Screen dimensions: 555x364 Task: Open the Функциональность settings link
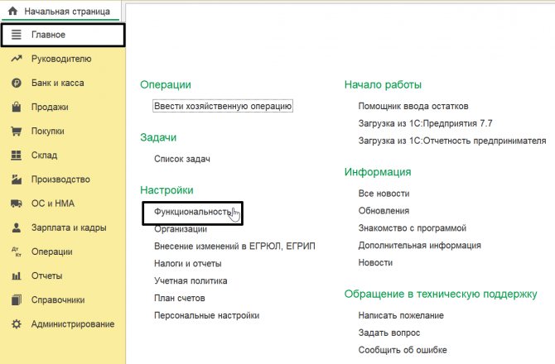tap(193, 212)
